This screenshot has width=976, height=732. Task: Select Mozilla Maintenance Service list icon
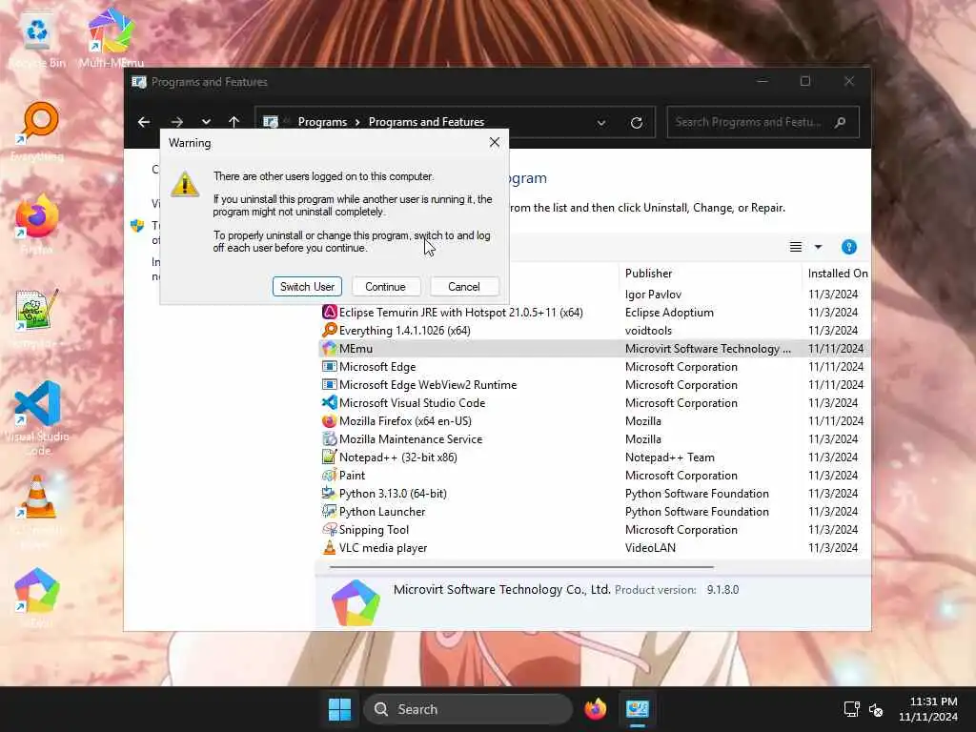point(329,438)
